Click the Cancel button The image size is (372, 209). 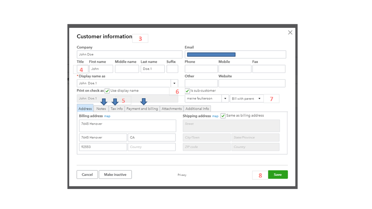tap(87, 175)
